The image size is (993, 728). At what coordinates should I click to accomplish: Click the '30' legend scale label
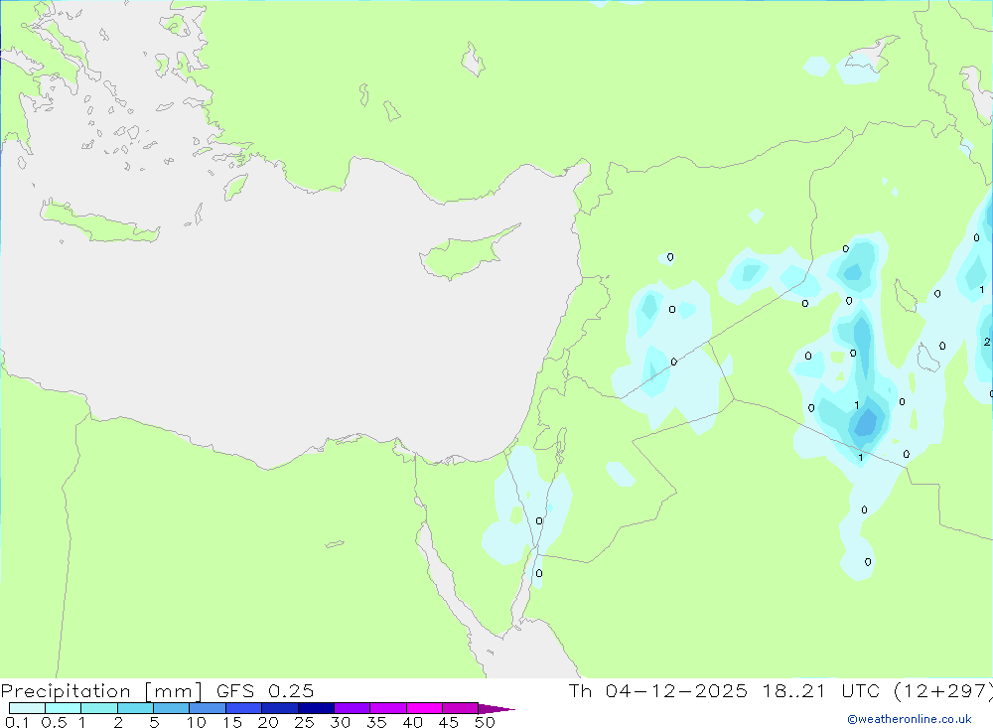(x=340, y=722)
